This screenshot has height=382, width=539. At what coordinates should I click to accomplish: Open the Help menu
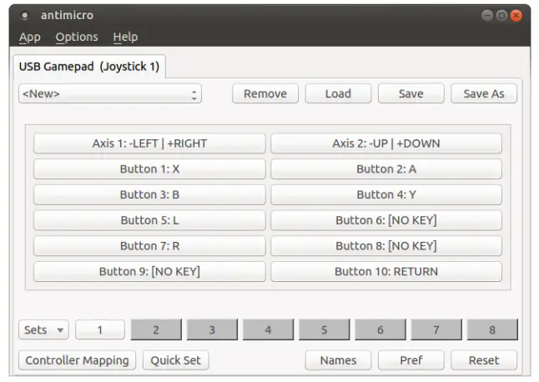(125, 37)
